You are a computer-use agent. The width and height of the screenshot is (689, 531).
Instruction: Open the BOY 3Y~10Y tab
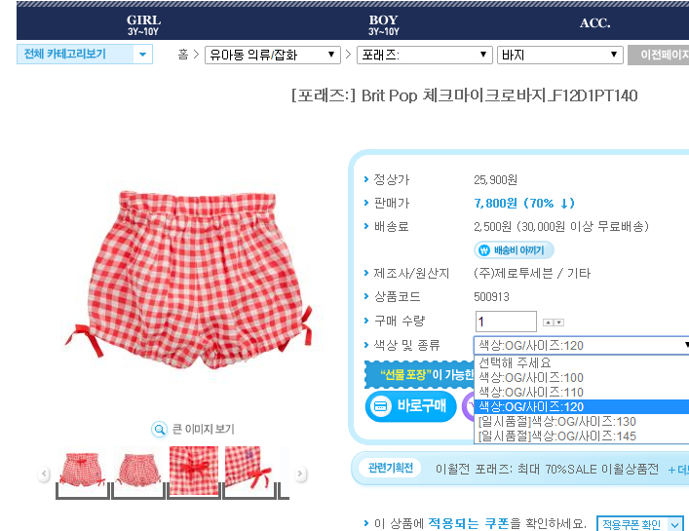pos(384,25)
